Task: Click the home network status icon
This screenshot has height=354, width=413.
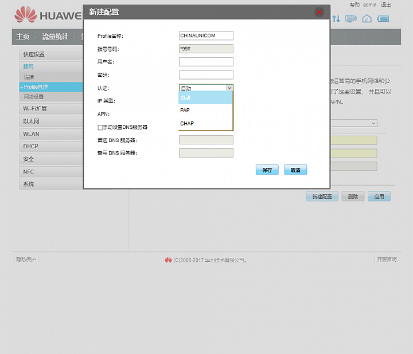Action: point(367,19)
